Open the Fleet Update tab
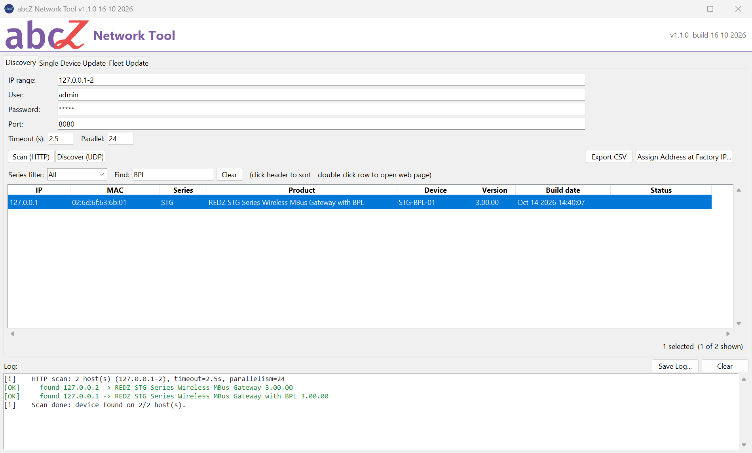This screenshot has width=752, height=453. tap(129, 63)
